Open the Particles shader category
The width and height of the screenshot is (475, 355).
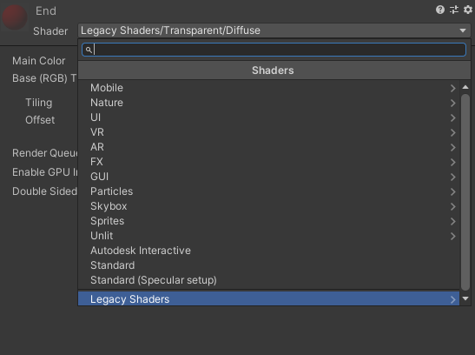point(268,191)
